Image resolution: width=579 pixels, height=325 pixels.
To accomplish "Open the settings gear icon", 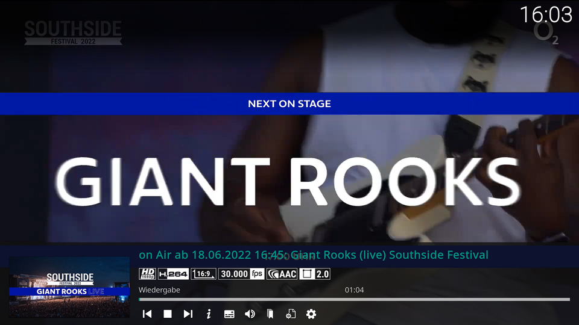I will tap(311, 314).
